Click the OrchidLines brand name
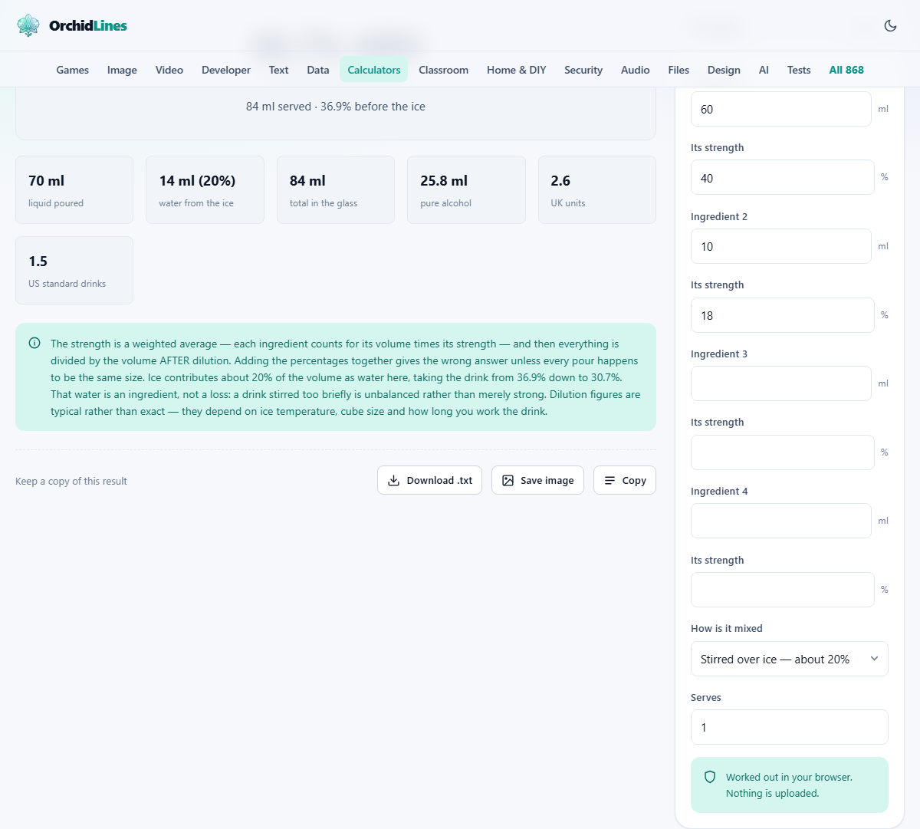 pyautogui.click(x=88, y=25)
